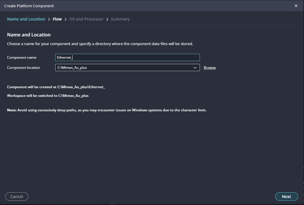Expand the Component location dropdown arrow

pyautogui.click(x=195, y=68)
